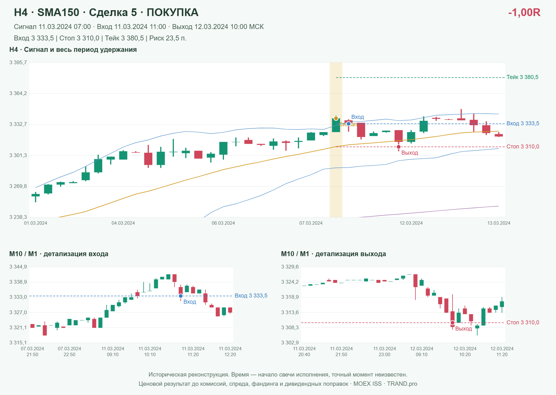Click the blue entry dot in entry detail chart
The height and width of the screenshot is (395, 556).
181,296
